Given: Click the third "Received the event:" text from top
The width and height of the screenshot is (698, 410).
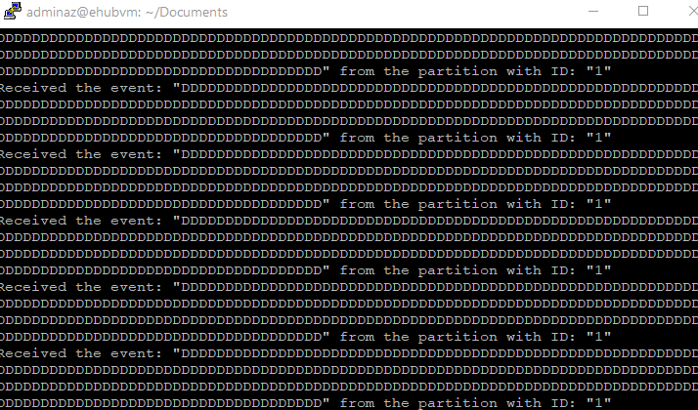Looking at the screenshot, I should [x=80, y=221].
